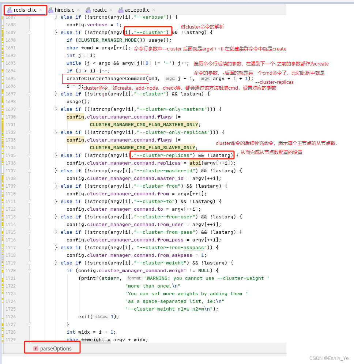Close the ae_epoll.c tab
354x364 pixels.
pos(154,10)
